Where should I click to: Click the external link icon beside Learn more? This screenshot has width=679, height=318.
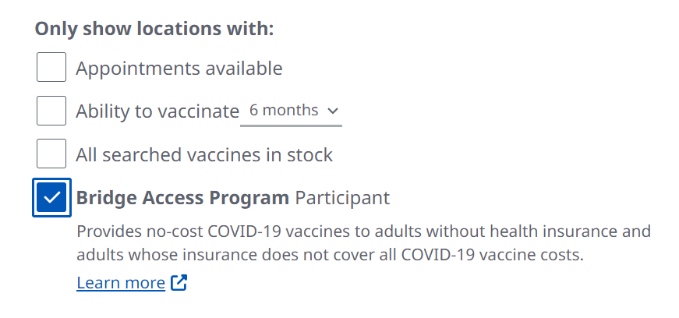tap(179, 282)
